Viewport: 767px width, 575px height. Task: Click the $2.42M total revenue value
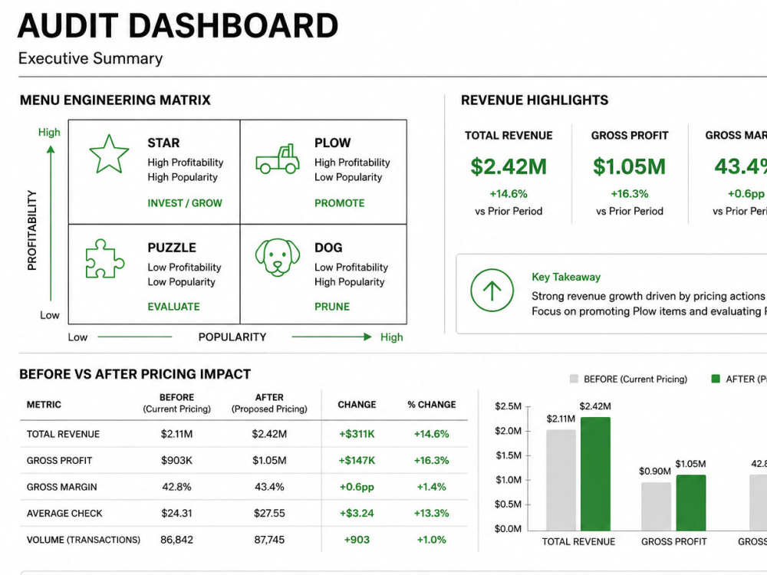[509, 166]
